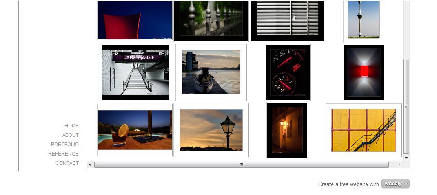The height and width of the screenshot is (195, 437).
Task: Click the vertical scrollbar thumb
Action: point(406,106)
